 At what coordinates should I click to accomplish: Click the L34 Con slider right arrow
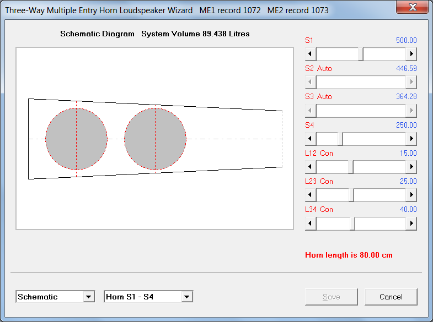[x=411, y=223]
